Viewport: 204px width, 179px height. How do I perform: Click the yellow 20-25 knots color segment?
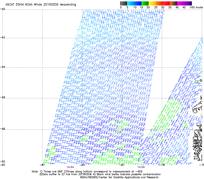click(152, 3)
